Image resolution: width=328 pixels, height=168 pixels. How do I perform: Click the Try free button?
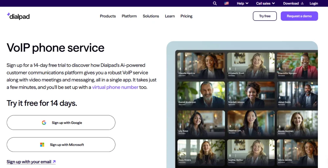(x=265, y=16)
